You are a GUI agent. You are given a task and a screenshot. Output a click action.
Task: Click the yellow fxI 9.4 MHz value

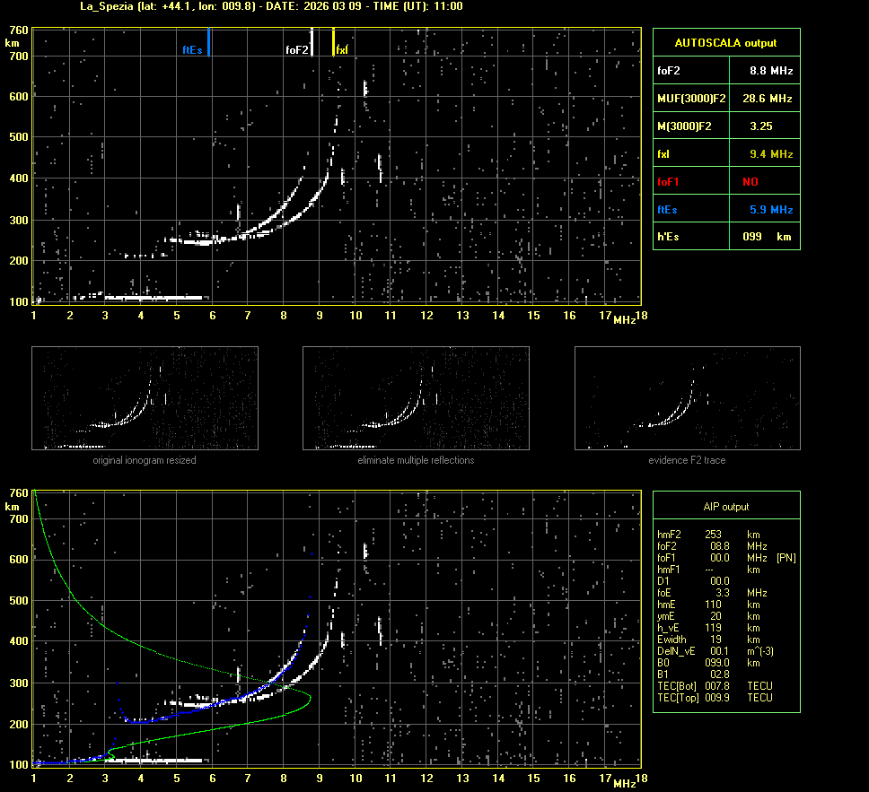coord(771,154)
